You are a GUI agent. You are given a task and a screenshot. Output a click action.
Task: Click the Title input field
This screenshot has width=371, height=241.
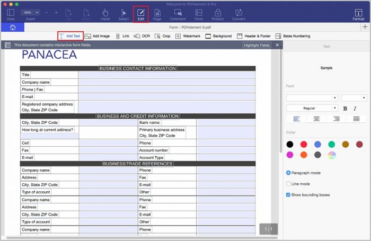[x=166, y=75]
